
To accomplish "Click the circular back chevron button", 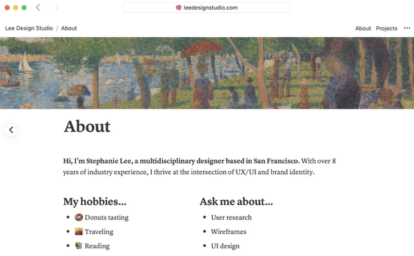I will (x=11, y=130).
